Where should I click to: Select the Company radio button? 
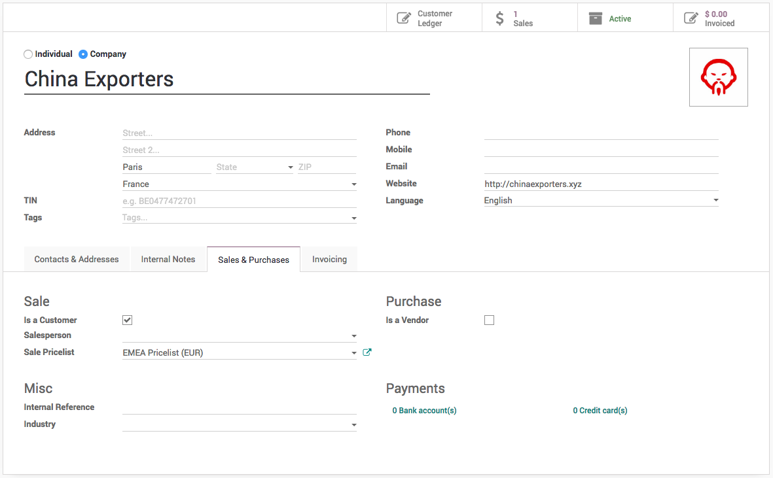(83, 54)
